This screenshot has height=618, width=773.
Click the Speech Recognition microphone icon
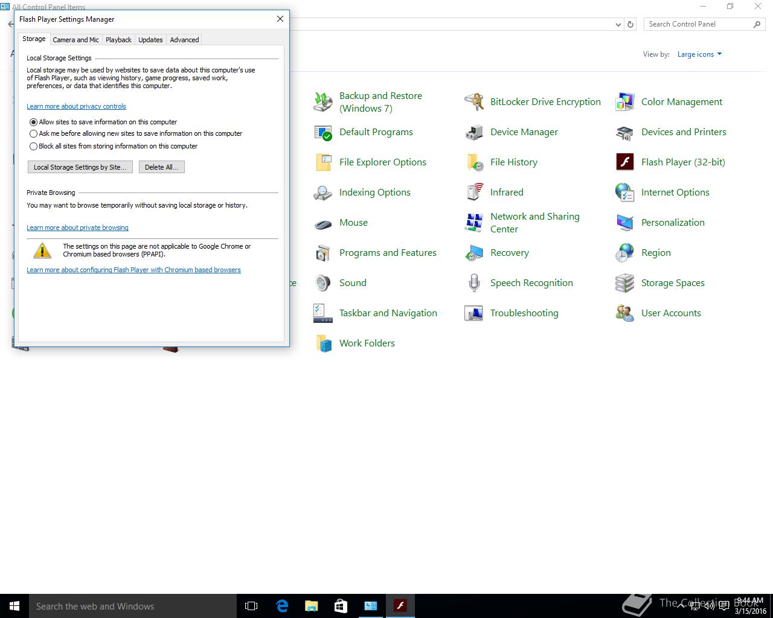474,283
